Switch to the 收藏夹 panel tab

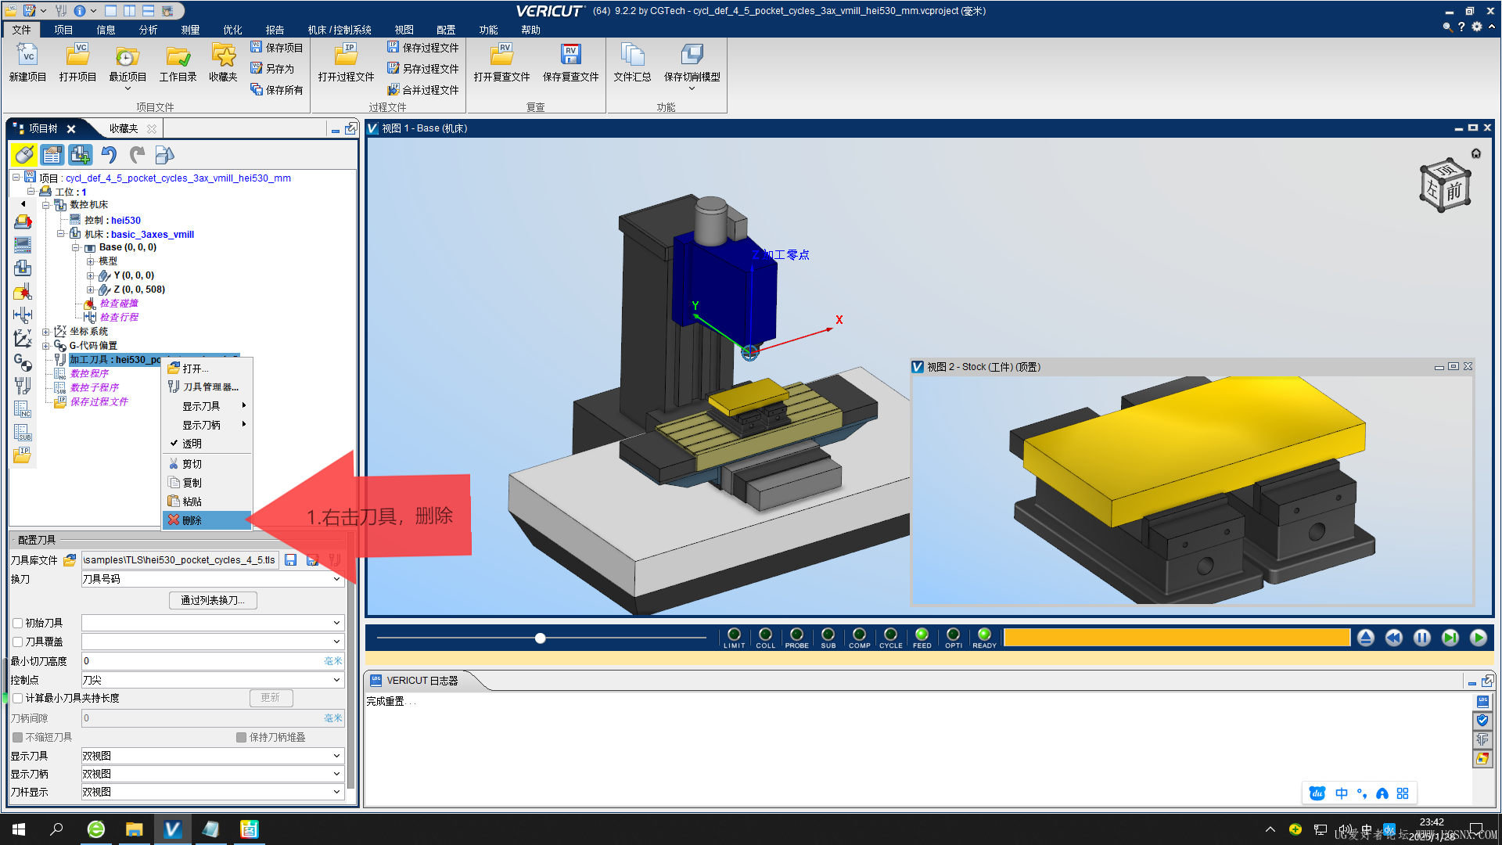click(124, 128)
